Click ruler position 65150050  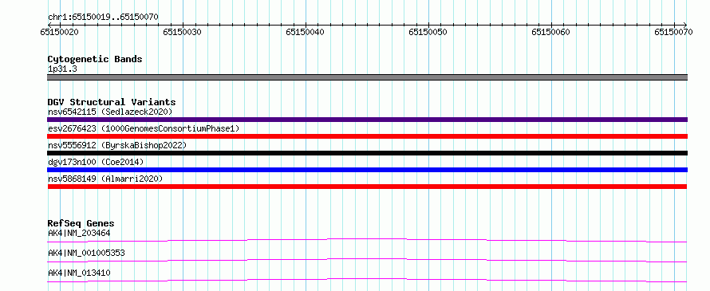428,32
